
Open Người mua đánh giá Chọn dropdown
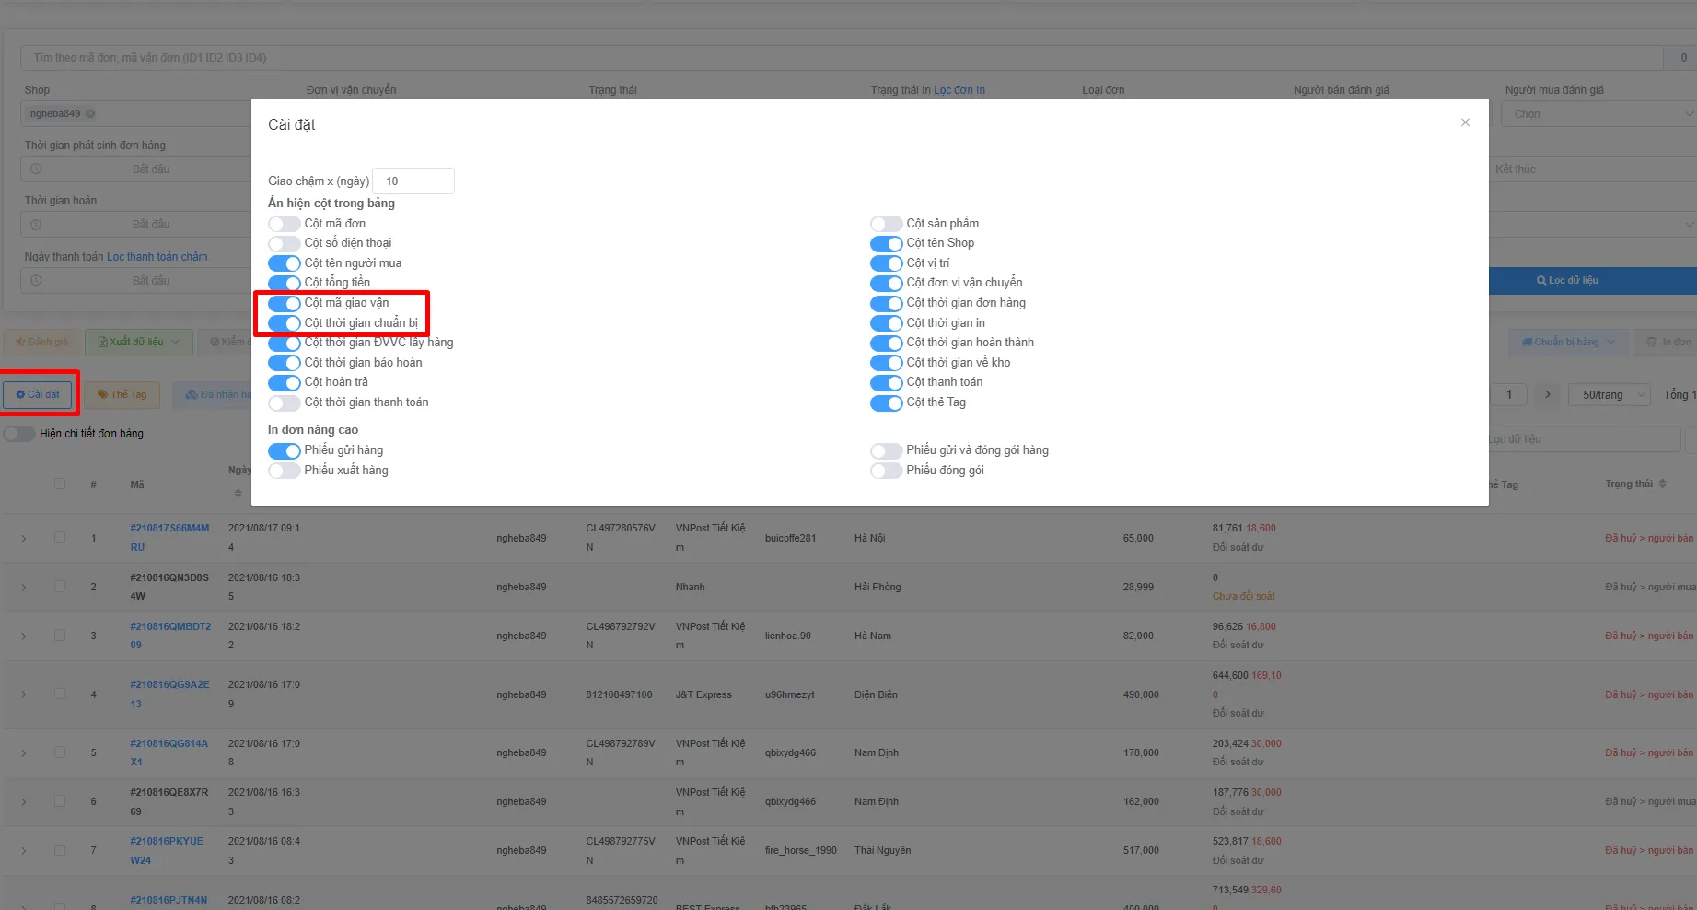1600,114
